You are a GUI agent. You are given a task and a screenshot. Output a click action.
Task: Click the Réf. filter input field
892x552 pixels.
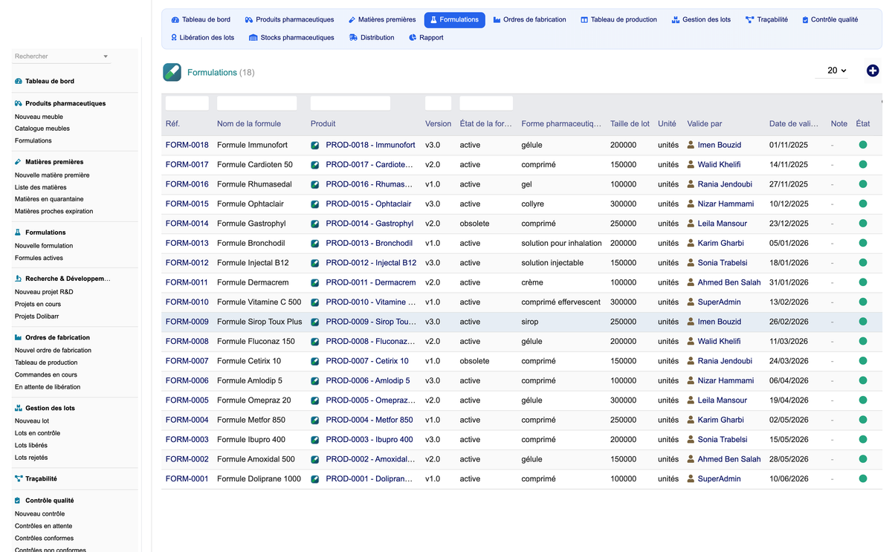(x=187, y=103)
